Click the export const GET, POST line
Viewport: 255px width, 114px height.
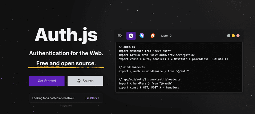point(149,88)
